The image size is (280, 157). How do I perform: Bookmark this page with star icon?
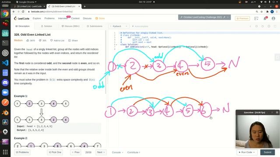click(262, 12)
